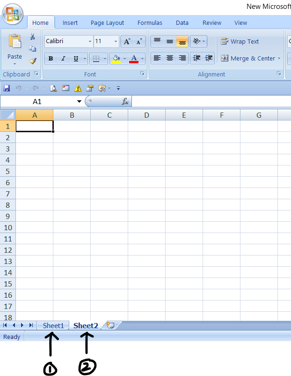Image resolution: width=291 pixels, height=376 pixels.
Task: Click the Office button logo
Action: click(13, 15)
